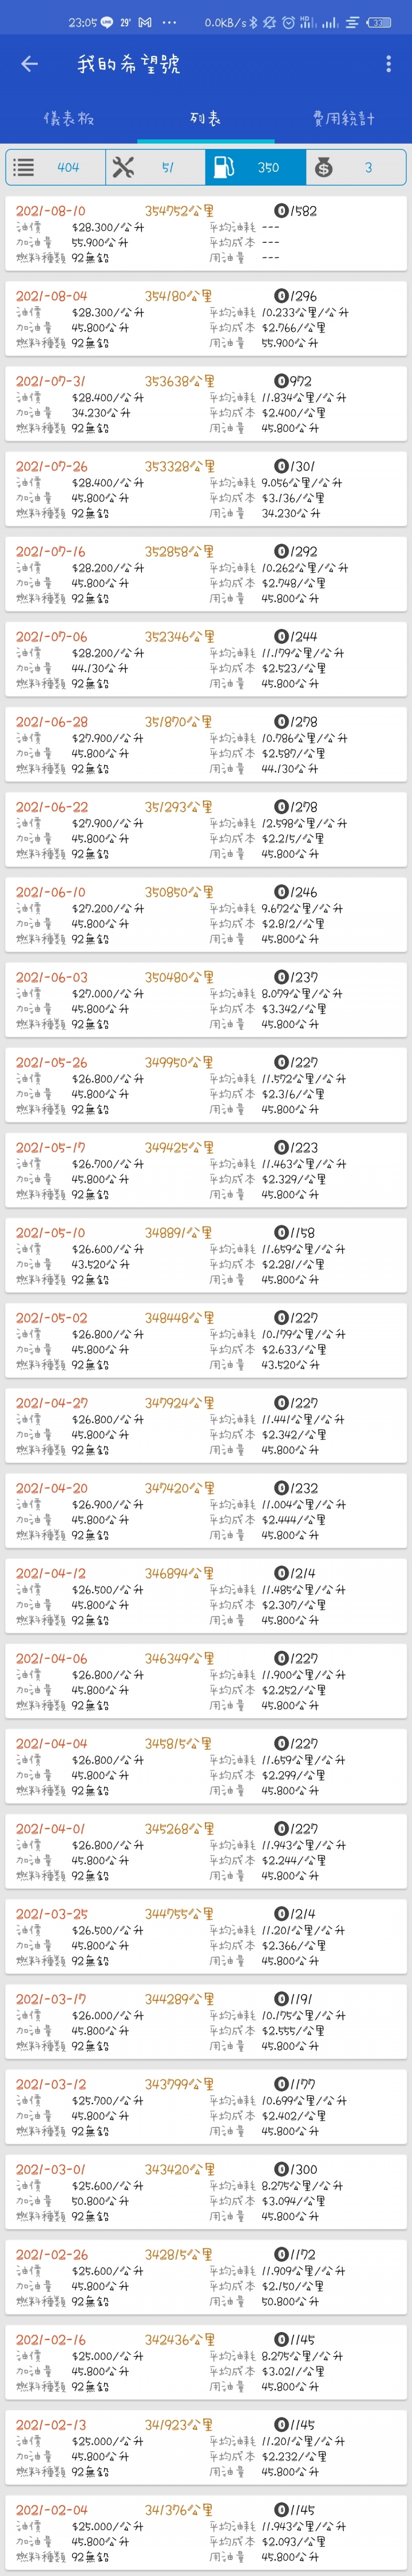The width and height of the screenshot is (412, 2576).
Task: Tap the coin icon on the 2021-08-10 entry
Action: point(281,211)
